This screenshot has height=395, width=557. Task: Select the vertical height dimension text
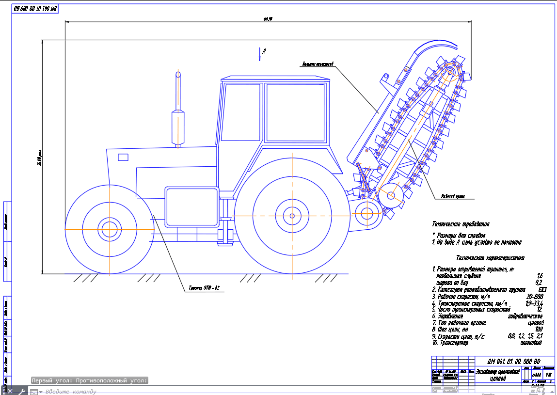pyautogui.click(x=40, y=157)
